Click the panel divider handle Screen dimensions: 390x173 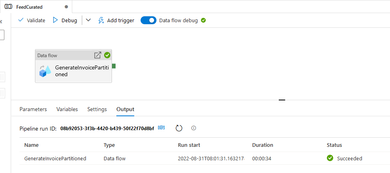(282, 100)
